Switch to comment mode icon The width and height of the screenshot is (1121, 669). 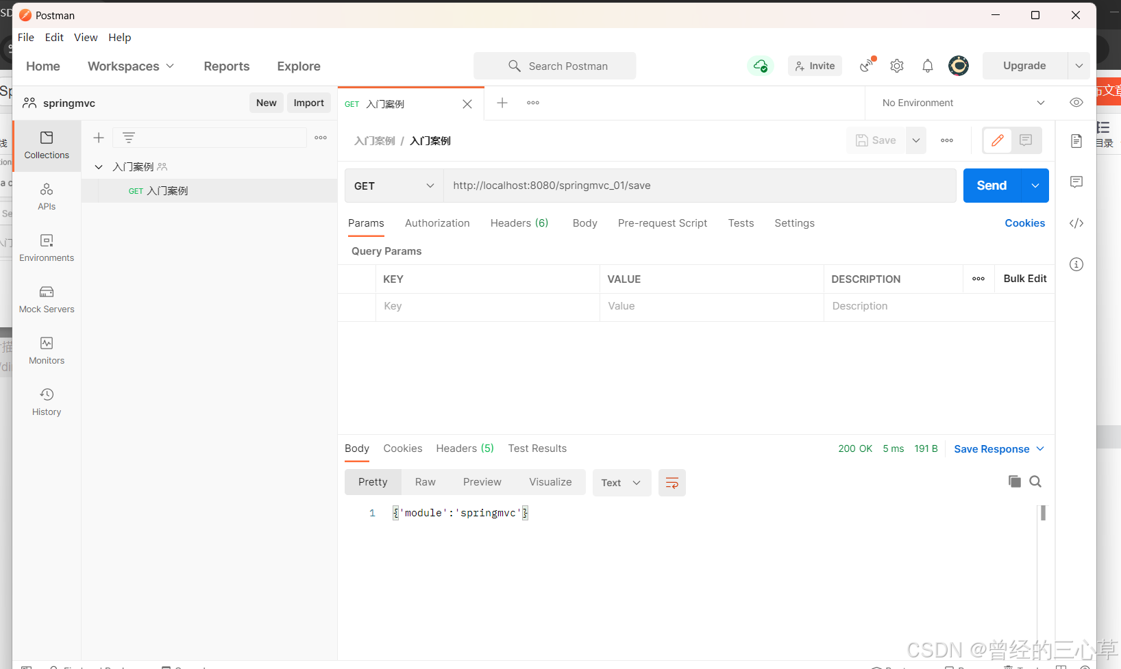point(1026,140)
